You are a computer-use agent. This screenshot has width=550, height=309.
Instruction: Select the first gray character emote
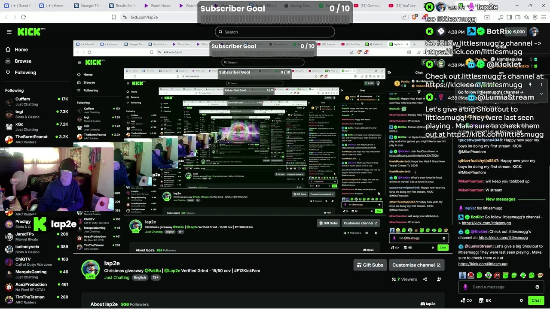point(462,275)
